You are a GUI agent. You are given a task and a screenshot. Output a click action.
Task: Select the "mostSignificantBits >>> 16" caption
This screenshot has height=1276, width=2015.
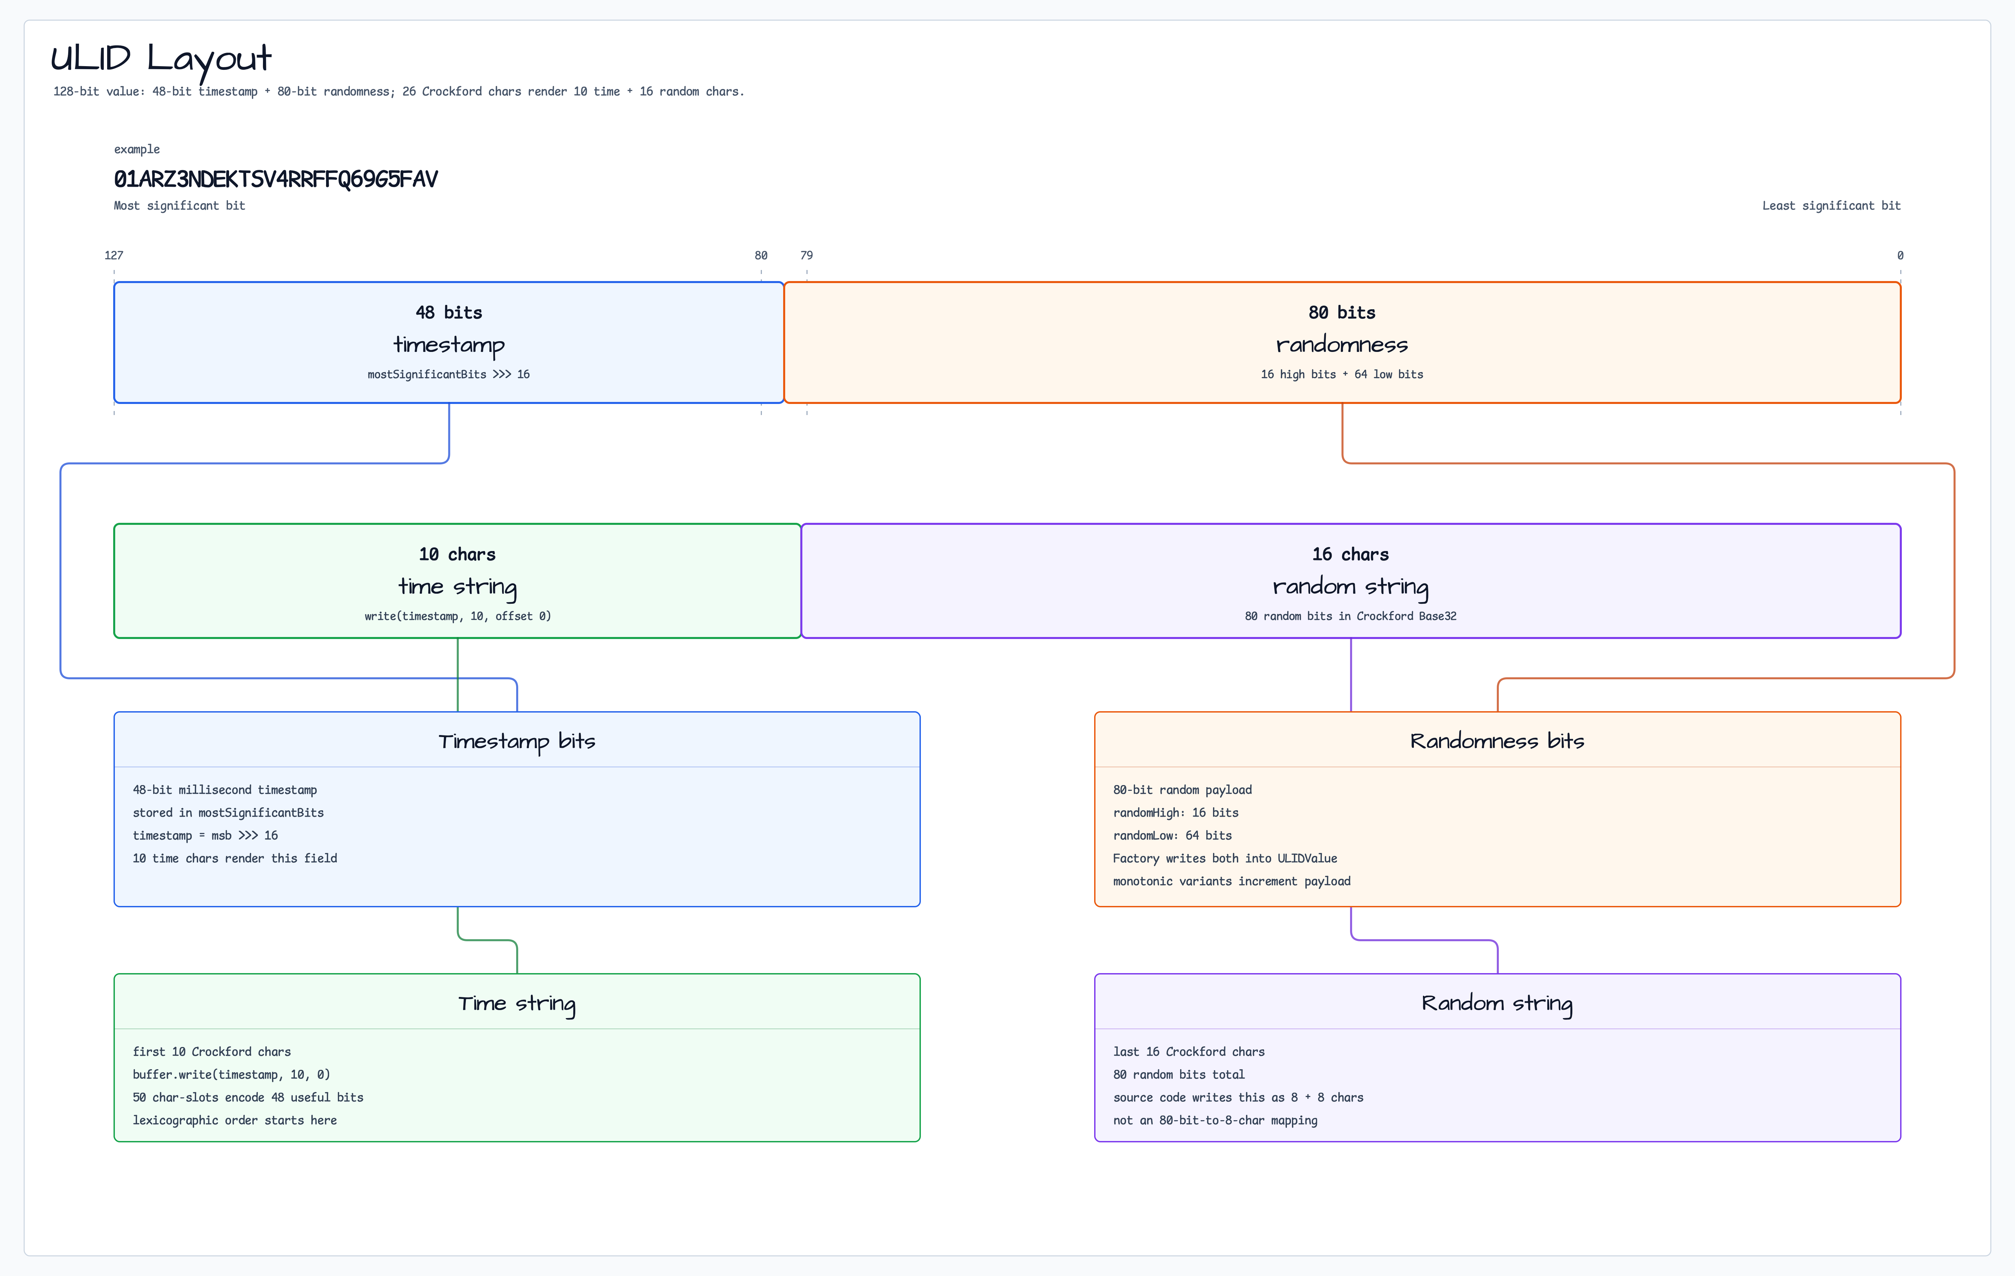click(449, 374)
